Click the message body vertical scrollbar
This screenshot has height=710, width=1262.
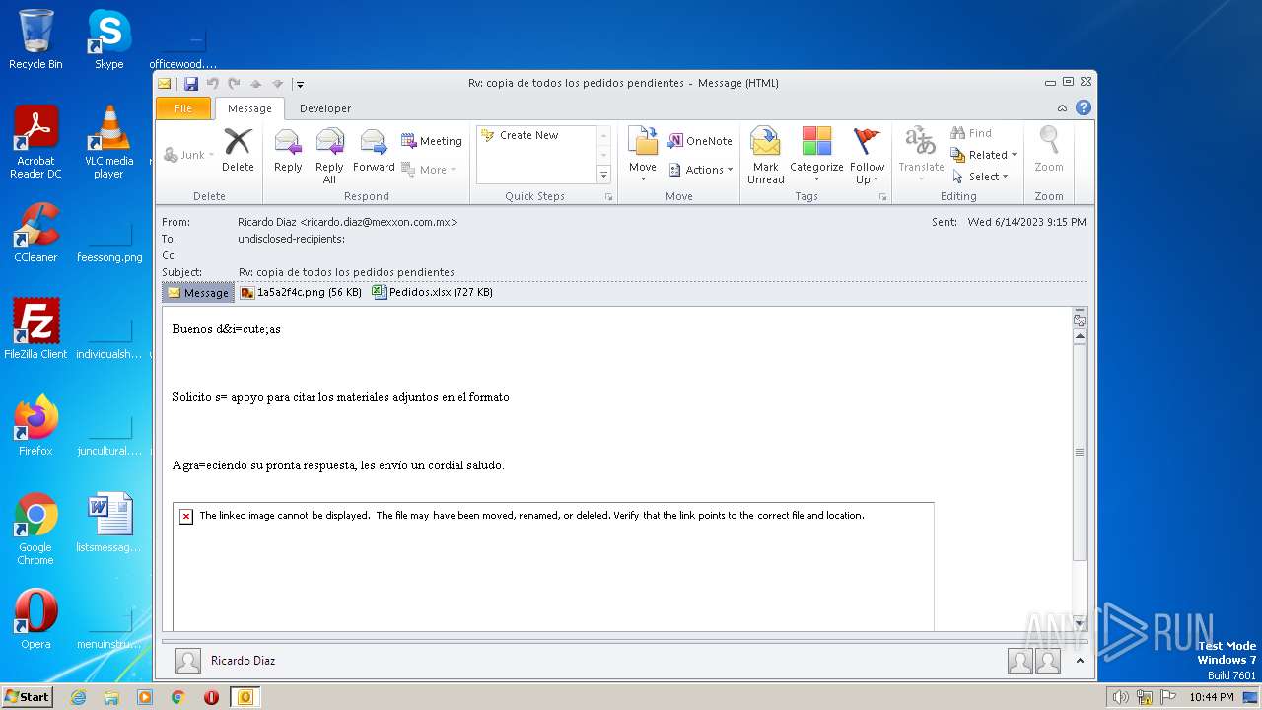pyautogui.click(x=1079, y=453)
